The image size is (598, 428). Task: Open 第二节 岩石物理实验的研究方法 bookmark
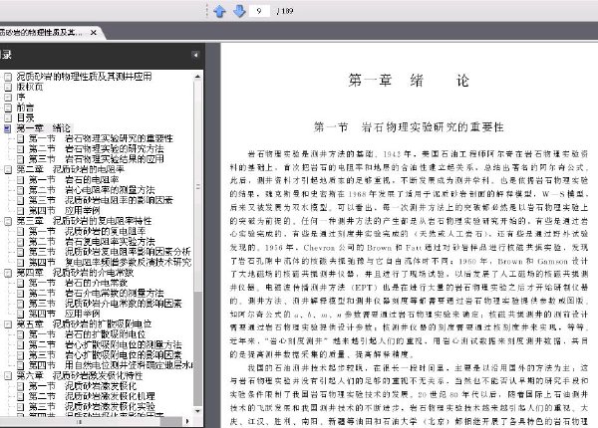click(97, 148)
